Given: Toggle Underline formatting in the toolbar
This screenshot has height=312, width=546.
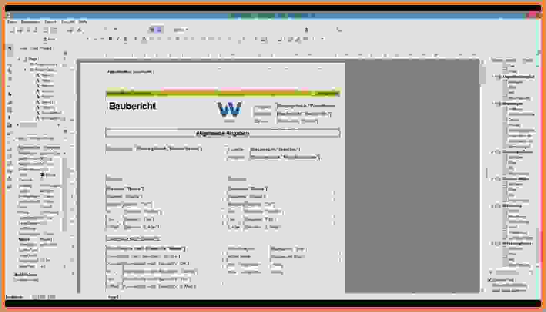Looking at the screenshot, I should click(125, 39).
